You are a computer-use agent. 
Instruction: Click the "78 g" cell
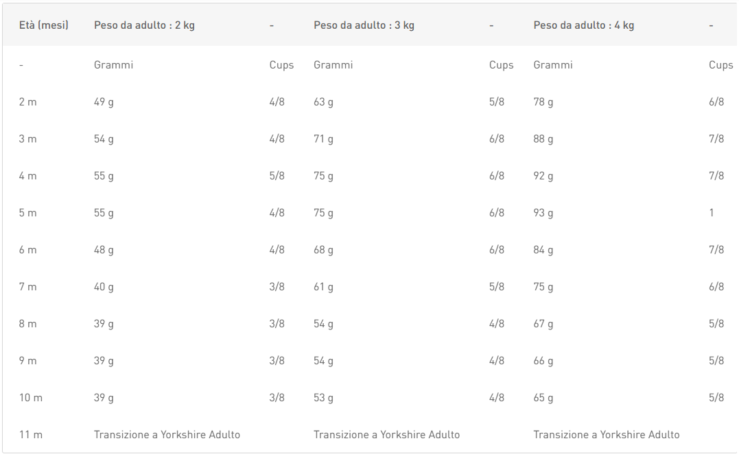[x=543, y=102]
